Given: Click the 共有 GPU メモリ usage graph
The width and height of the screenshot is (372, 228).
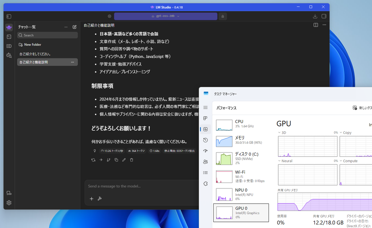Looking at the screenshot, I should tap(324, 202).
